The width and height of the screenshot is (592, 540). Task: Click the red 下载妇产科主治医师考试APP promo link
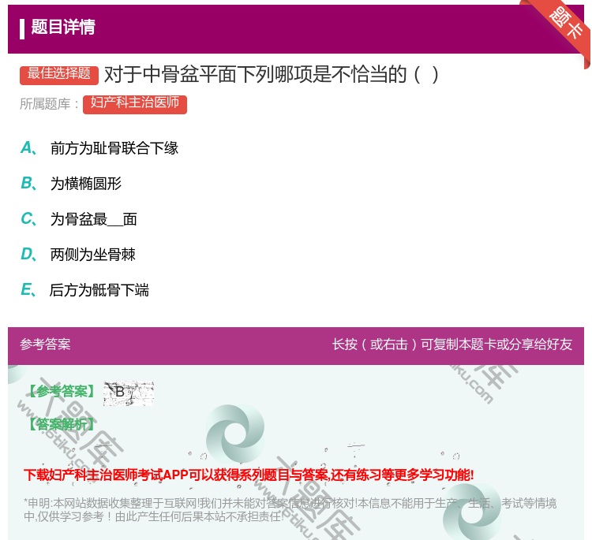pyautogui.click(x=249, y=475)
